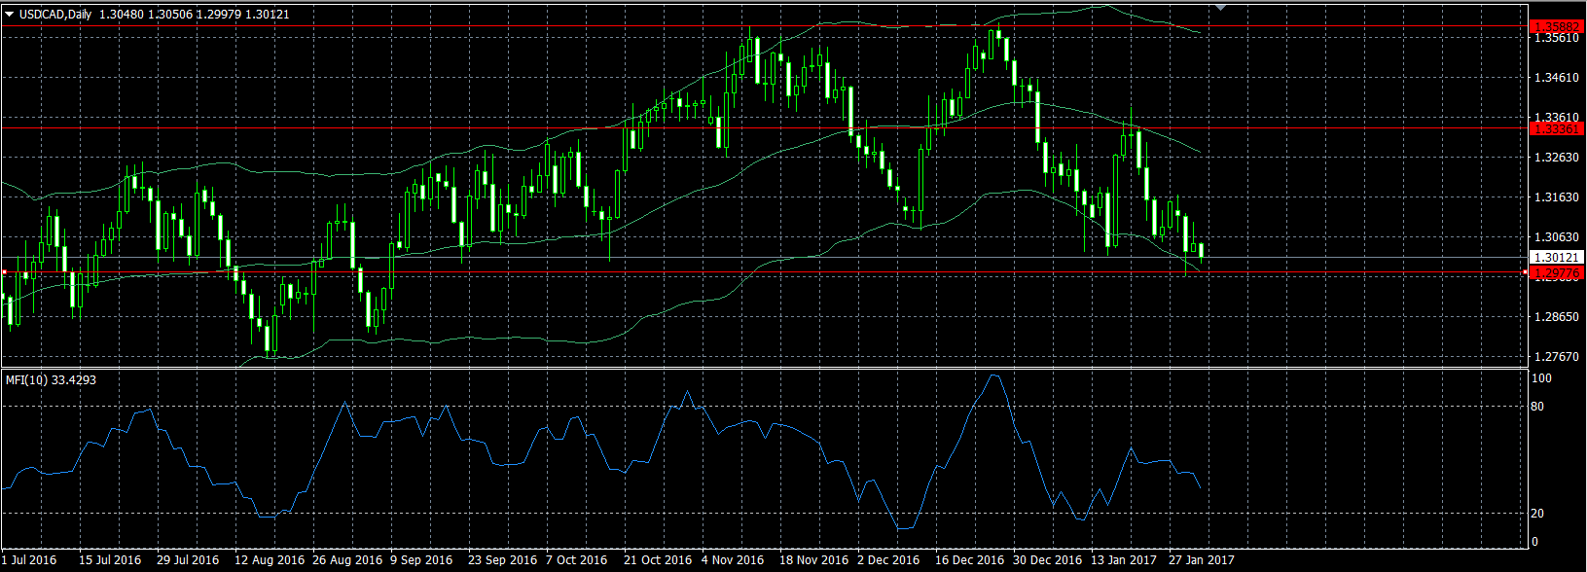Click the 4 Nov 2016 date label
This screenshot has height=572, width=1587.
click(x=732, y=560)
